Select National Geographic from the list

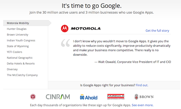coord(20,58)
